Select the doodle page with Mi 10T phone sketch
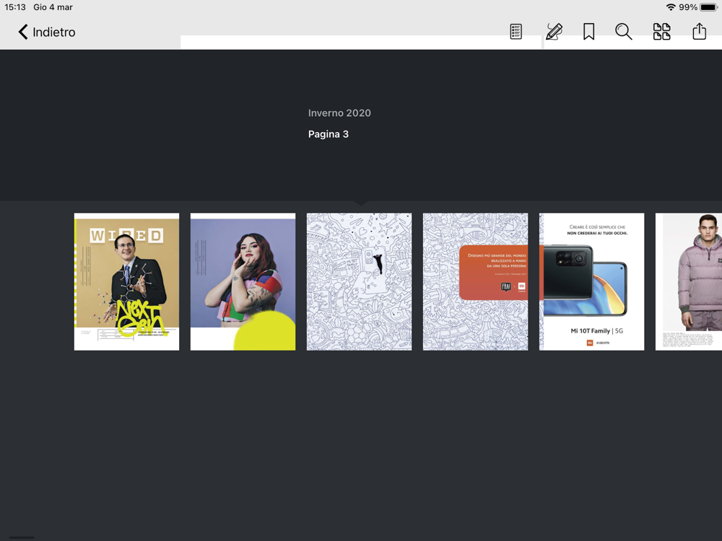722x541 pixels. pyautogui.click(x=359, y=281)
